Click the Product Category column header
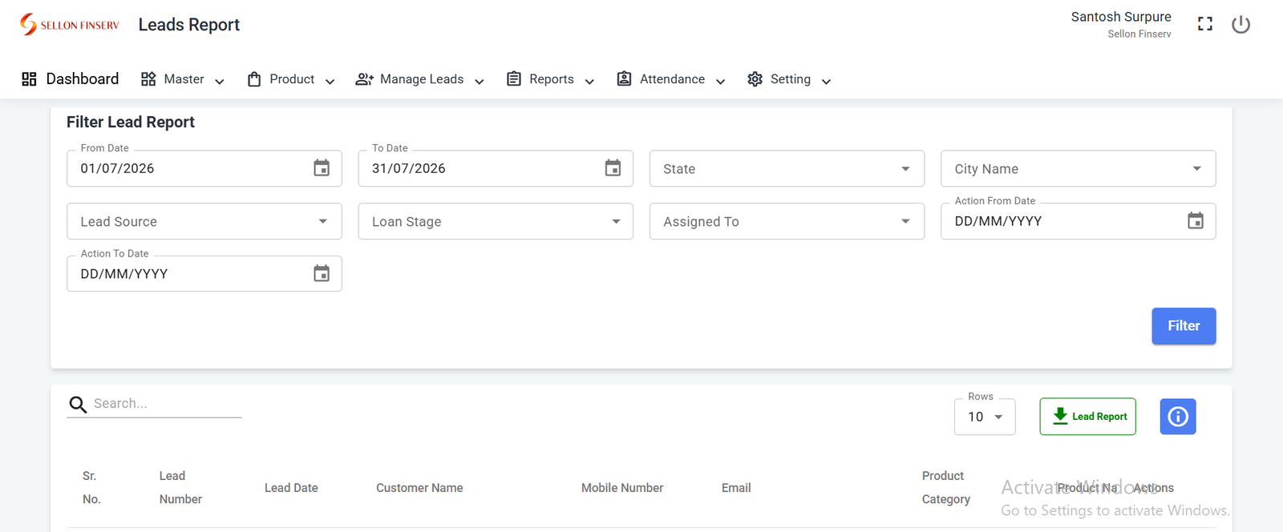 tap(945, 487)
